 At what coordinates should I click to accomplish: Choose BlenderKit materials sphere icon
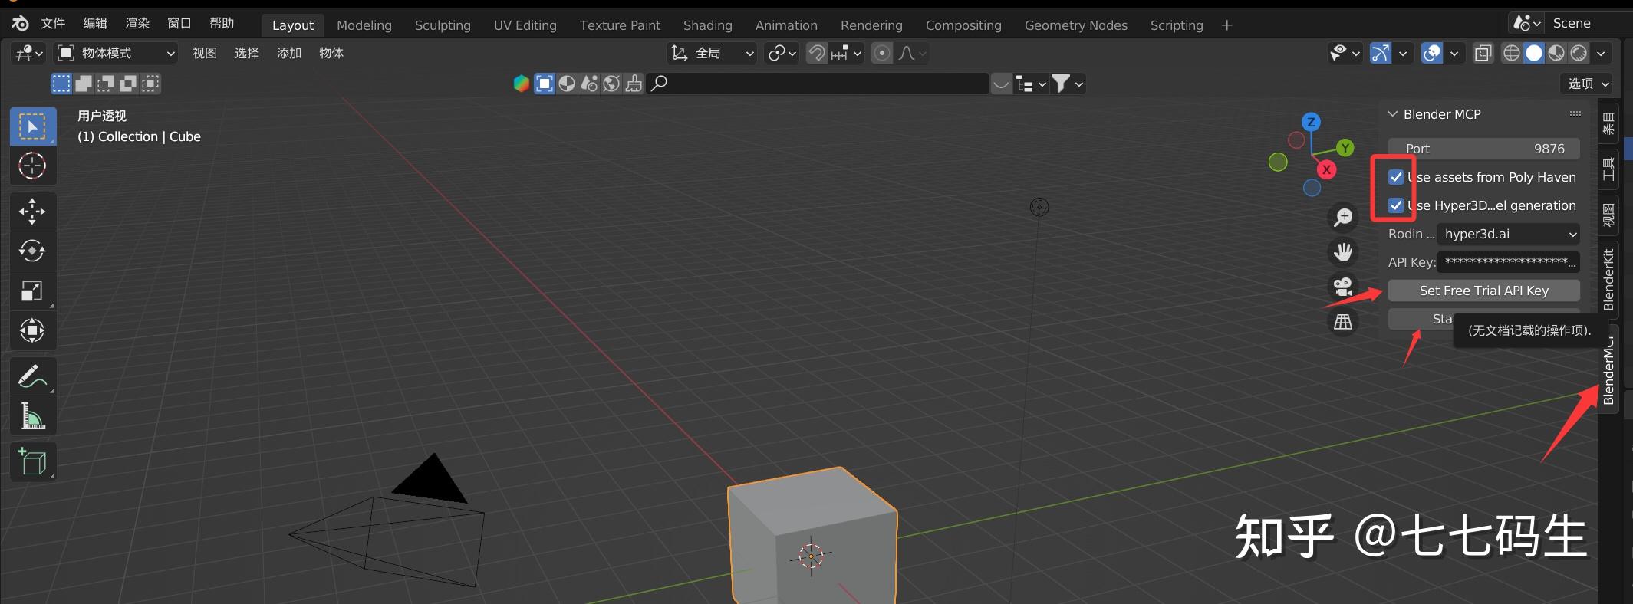pyautogui.click(x=567, y=84)
